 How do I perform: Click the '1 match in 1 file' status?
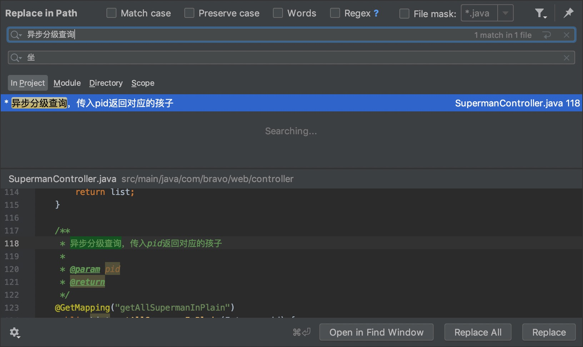pyautogui.click(x=503, y=35)
